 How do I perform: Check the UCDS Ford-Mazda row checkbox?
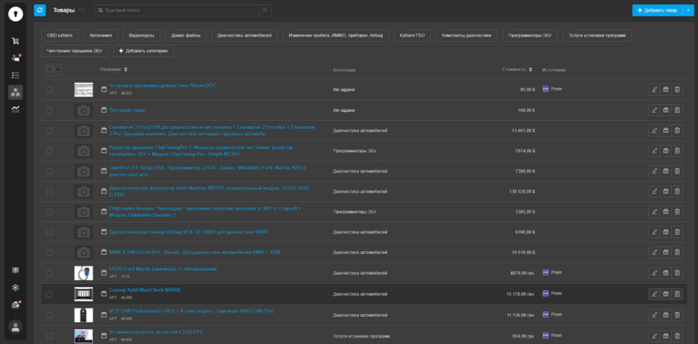49,274
